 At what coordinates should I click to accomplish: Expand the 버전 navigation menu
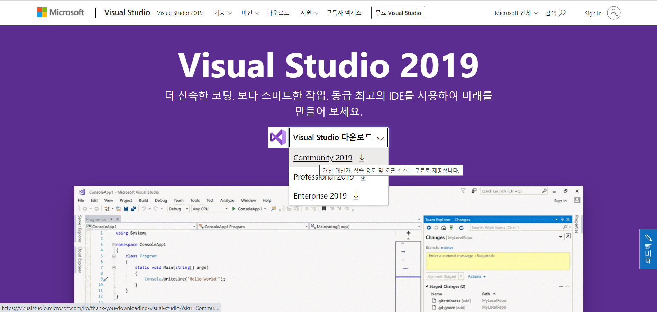[x=250, y=13]
